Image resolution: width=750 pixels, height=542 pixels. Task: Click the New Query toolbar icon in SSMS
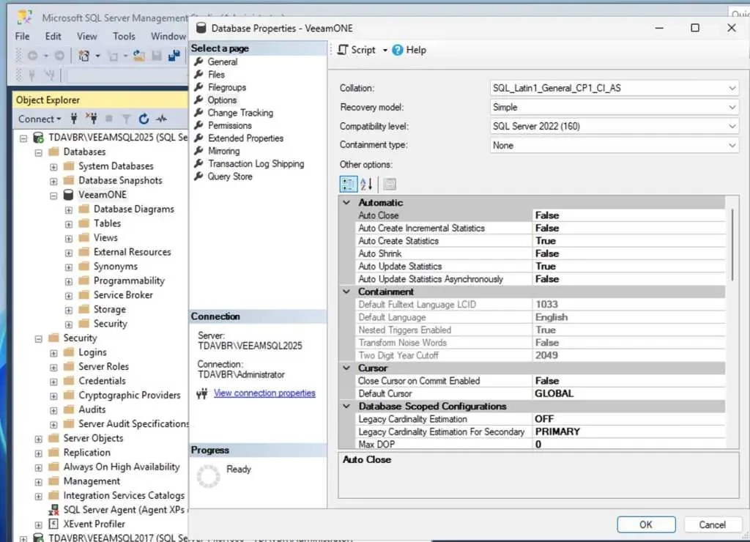pyautogui.click(x=83, y=56)
